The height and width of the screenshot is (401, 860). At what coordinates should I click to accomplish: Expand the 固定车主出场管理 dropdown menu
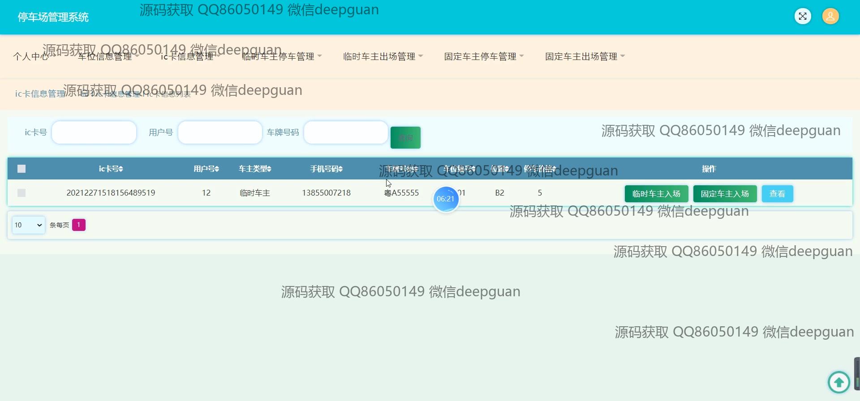pos(585,56)
